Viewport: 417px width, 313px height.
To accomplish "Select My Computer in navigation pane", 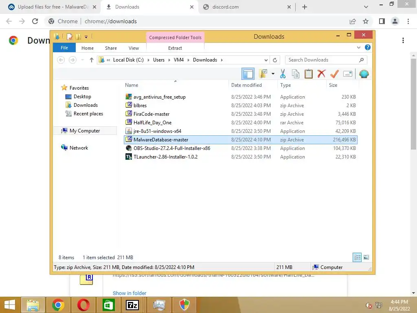I will [x=85, y=131].
